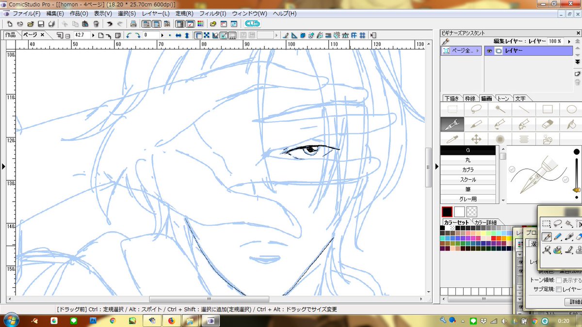Choose グレー用 pen from pen list
Image resolution: width=582 pixels, height=327 pixels.
[468, 199]
